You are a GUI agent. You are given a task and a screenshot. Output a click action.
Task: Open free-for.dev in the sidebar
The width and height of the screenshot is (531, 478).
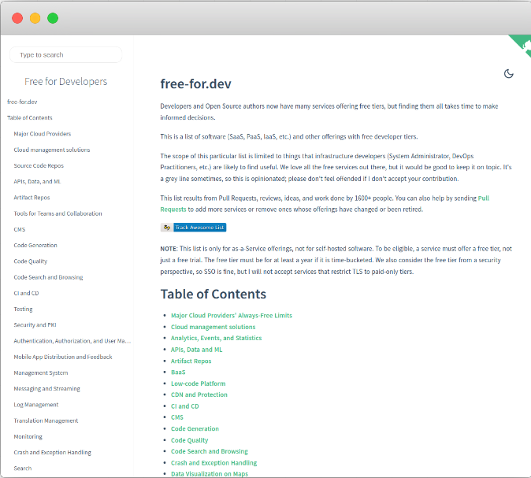(x=22, y=102)
